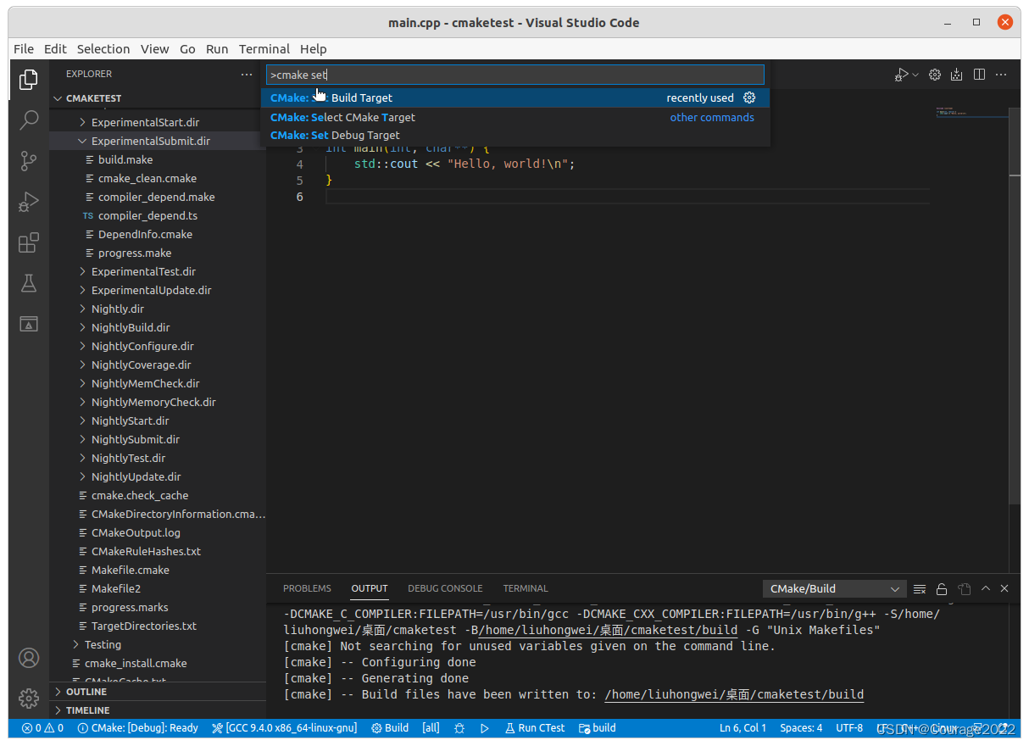Toggle output scroll lock
This screenshot has width=1029, height=746.
coord(942,588)
